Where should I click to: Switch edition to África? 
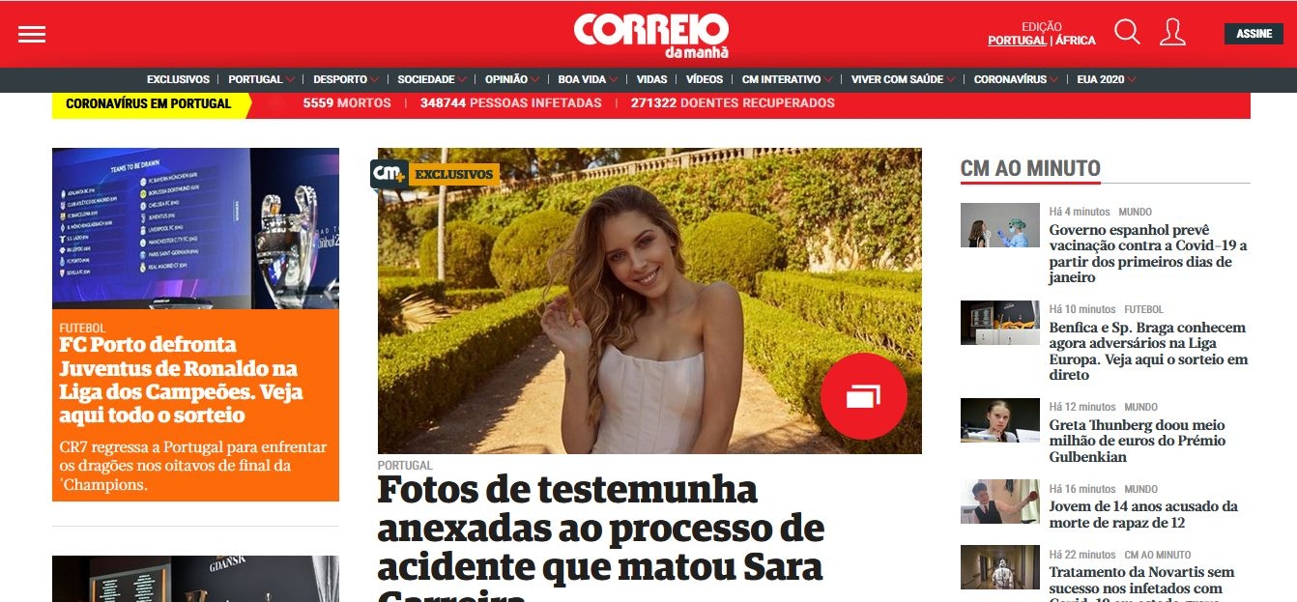(x=1076, y=41)
